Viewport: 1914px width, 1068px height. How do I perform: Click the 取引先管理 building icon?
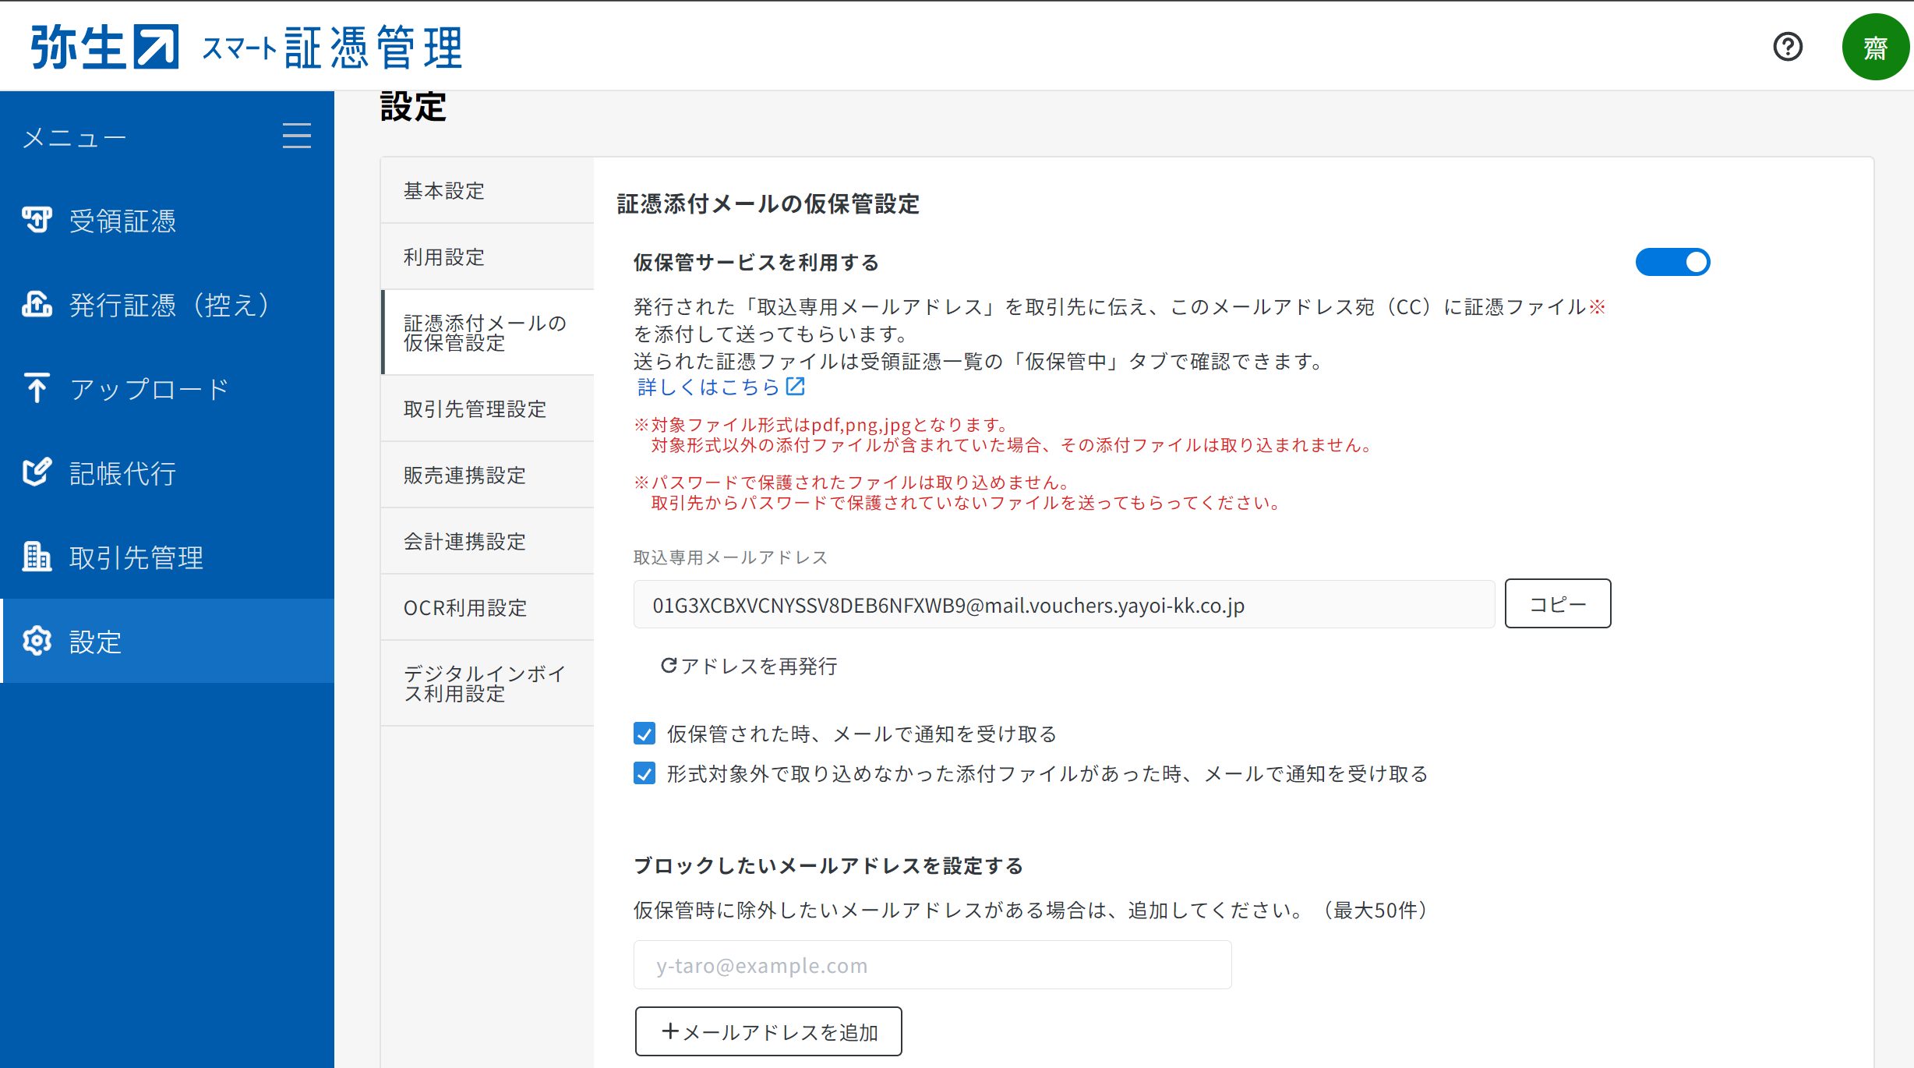[x=37, y=557]
